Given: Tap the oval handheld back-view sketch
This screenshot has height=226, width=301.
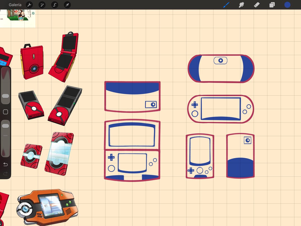Looking at the screenshot, I should 221,68.
